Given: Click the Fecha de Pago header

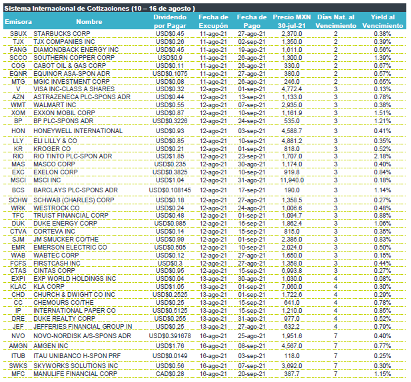Looking at the screenshot, I should click(x=252, y=21).
